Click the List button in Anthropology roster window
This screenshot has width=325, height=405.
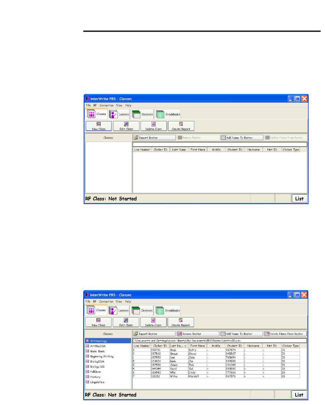pyautogui.click(x=299, y=395)
